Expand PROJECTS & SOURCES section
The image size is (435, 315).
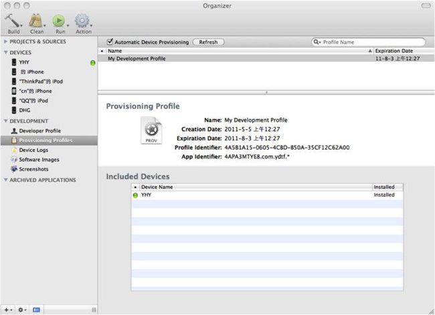(5, 41)
